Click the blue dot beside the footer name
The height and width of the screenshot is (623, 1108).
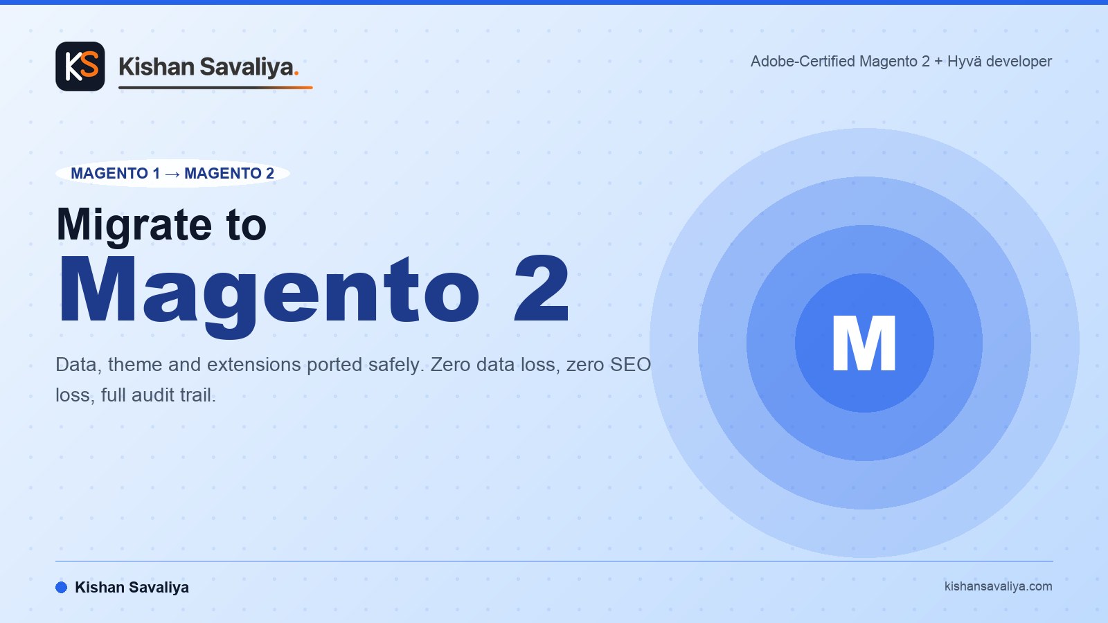tap(61, 587)
